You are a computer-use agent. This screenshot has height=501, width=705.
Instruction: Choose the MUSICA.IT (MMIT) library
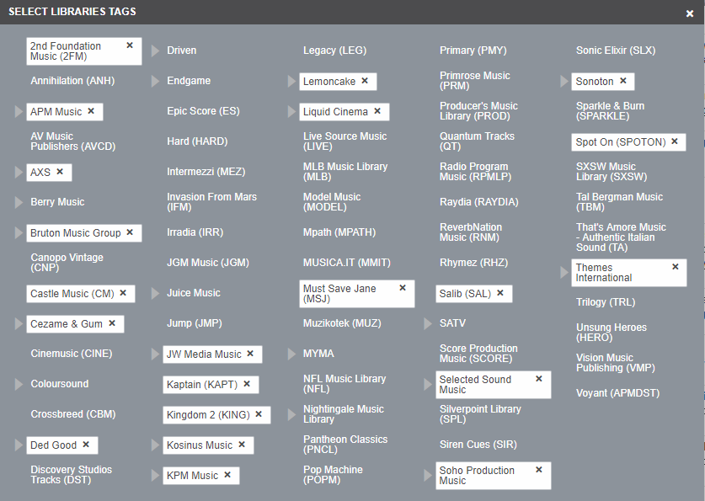point(347,263)
